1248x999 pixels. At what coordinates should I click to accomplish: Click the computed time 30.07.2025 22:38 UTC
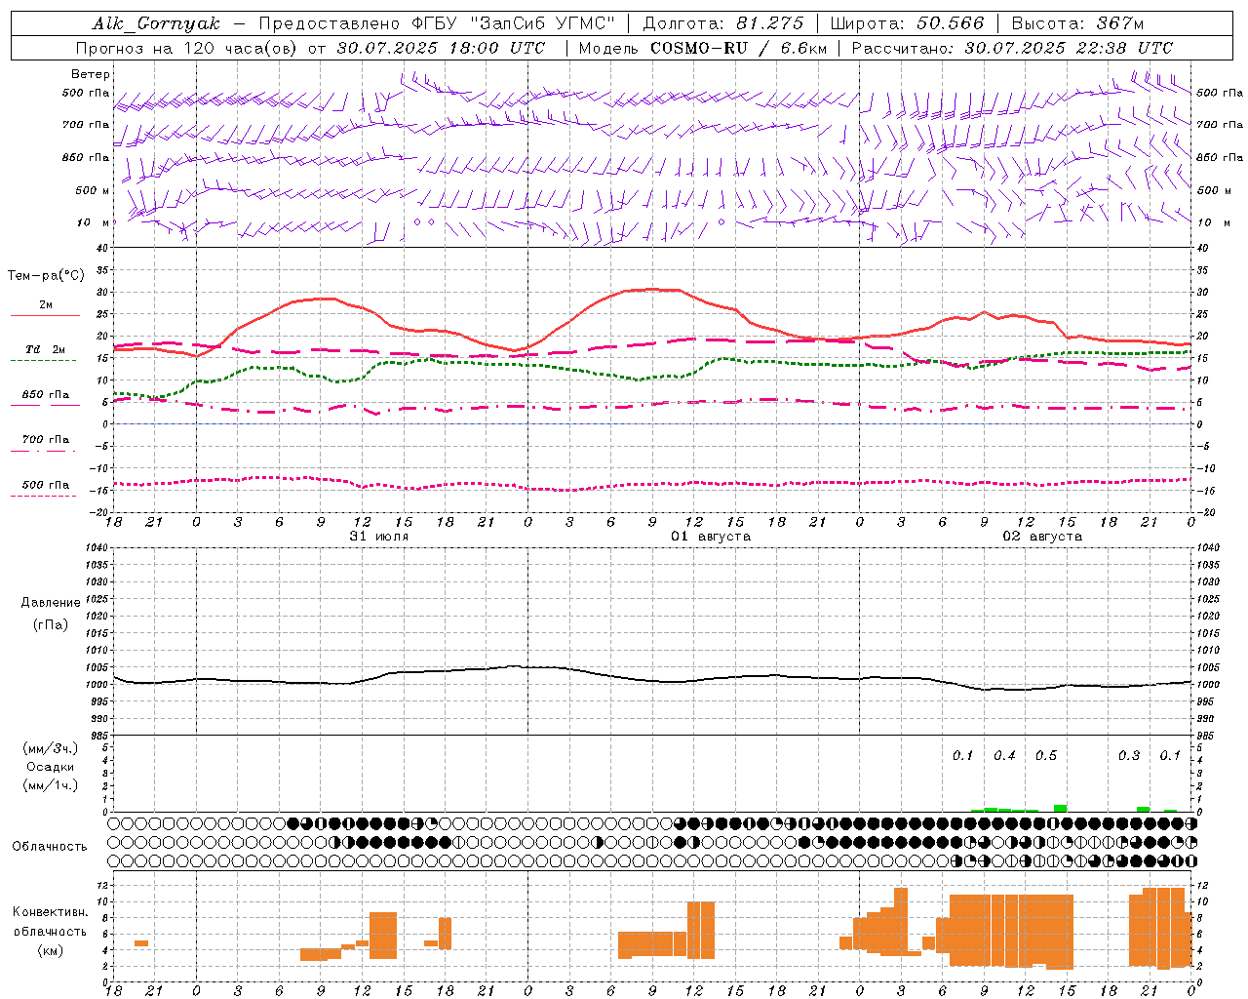[1069, 48]
